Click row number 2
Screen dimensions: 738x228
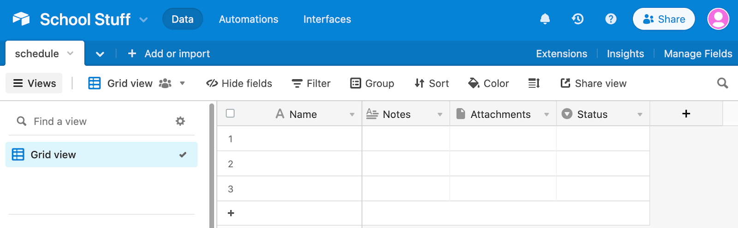click(231, 164)
